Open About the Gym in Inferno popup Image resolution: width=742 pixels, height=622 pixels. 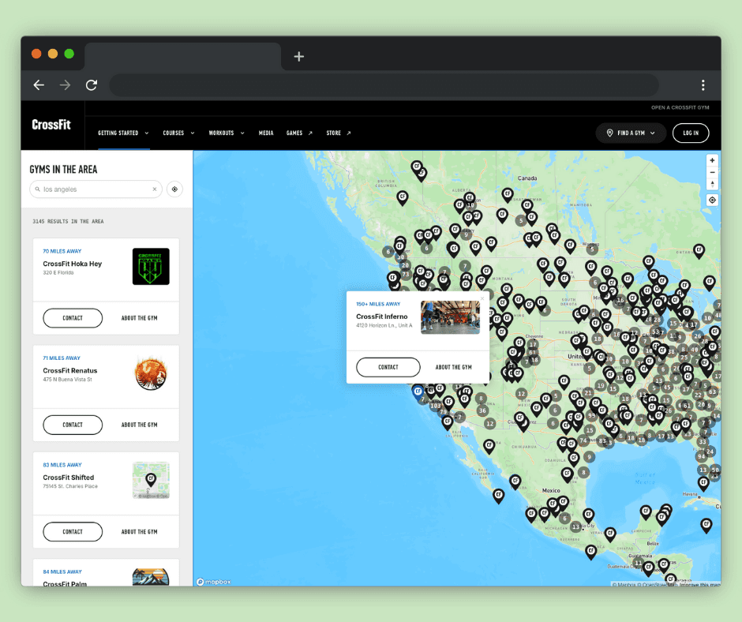453,367
